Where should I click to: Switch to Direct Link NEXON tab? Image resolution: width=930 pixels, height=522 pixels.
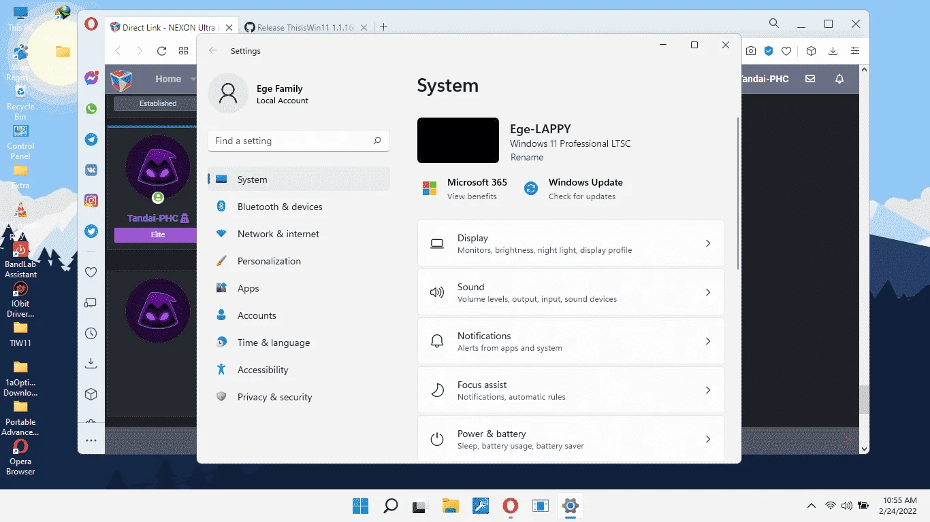click(170, 28)
